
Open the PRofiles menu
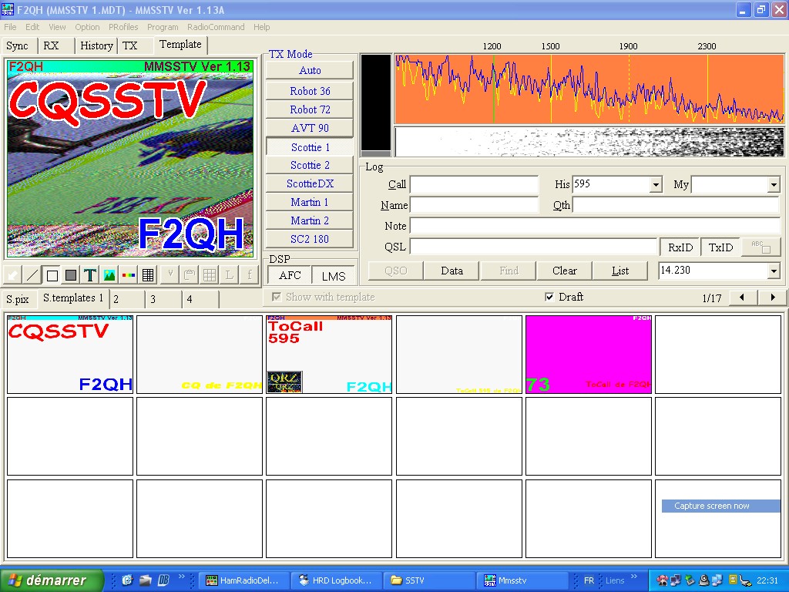click(123, 27)
